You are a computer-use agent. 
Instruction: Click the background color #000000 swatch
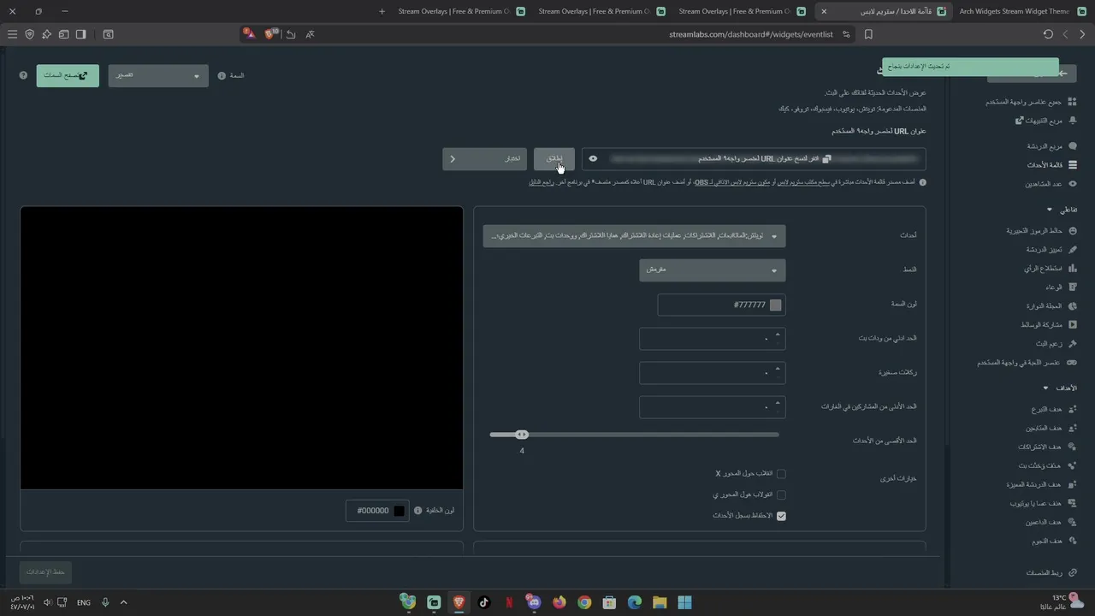coord(399,511)
